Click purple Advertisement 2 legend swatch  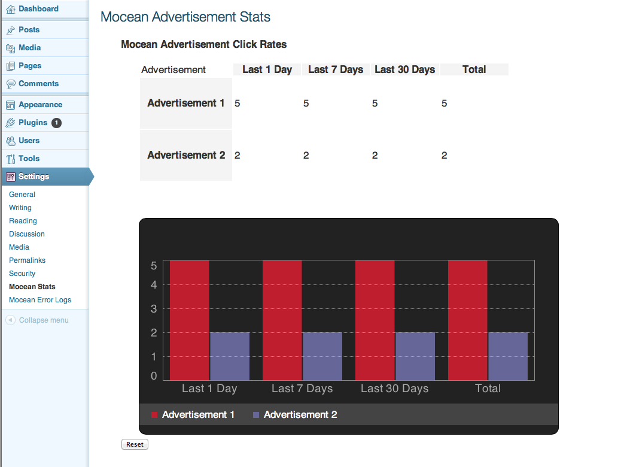(256, 415)
